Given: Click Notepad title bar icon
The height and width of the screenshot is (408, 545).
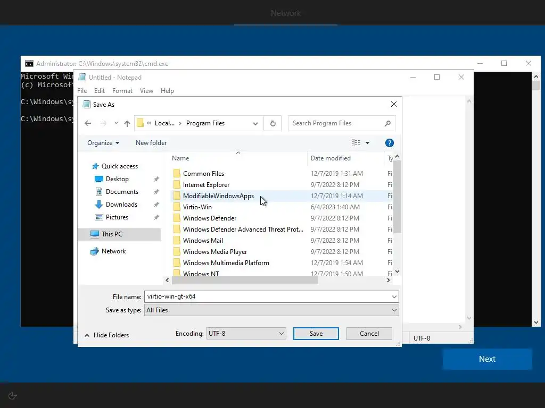Looking at the screenshot, I should (x=82, y=77).
